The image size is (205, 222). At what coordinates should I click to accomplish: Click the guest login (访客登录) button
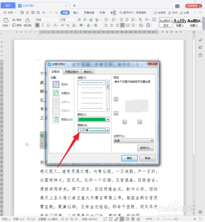click(194, 6)
